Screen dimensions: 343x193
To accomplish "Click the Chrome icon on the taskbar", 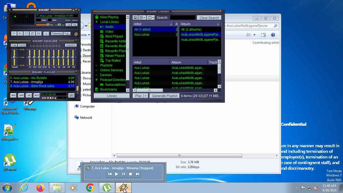I will 90,188.
